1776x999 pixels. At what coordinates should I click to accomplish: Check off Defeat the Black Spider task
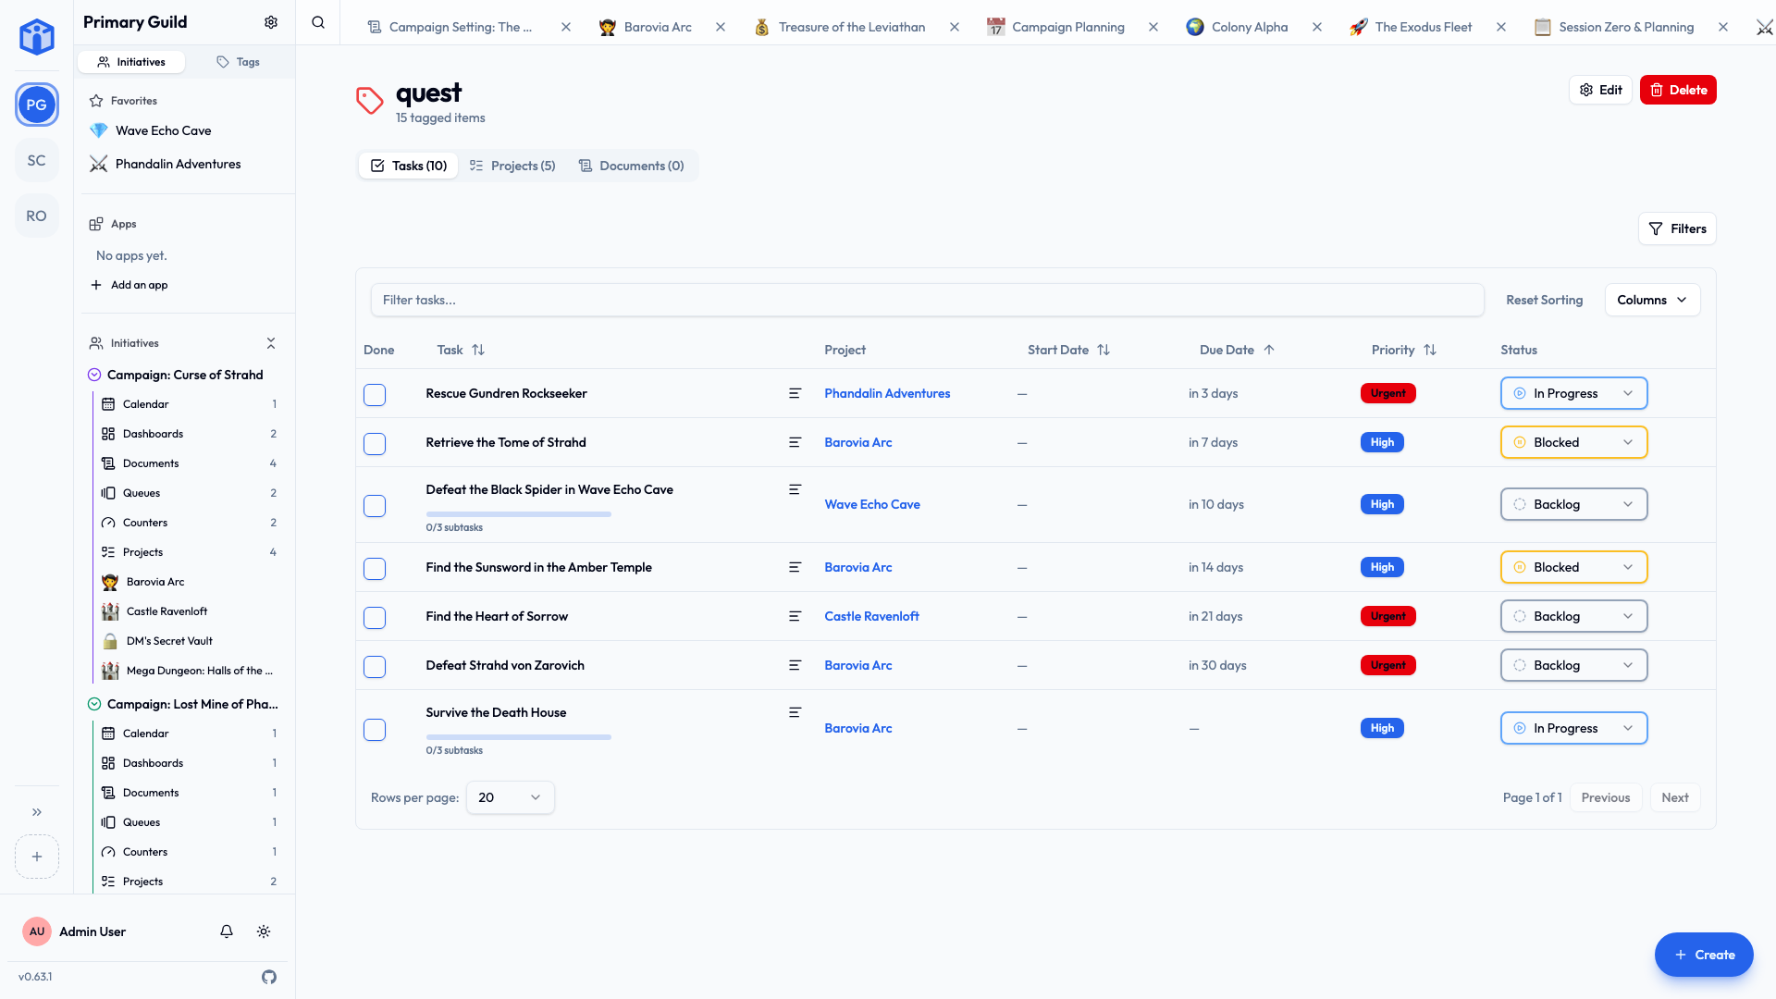coord(375,506)
